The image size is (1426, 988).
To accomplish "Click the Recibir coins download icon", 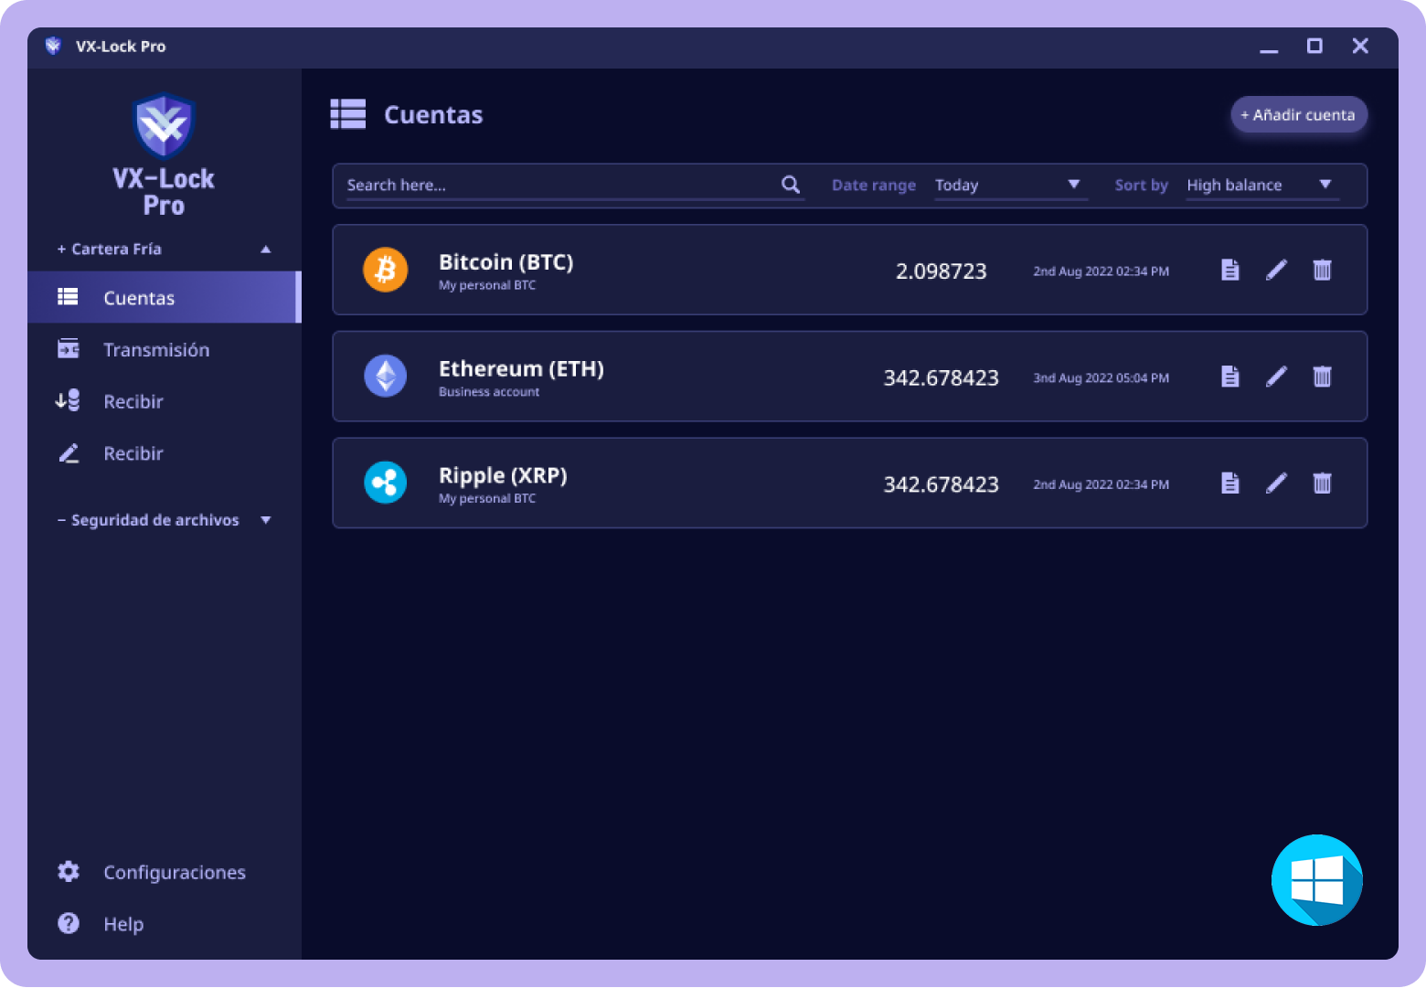I will pyautogui.click(x=69, y=400).
